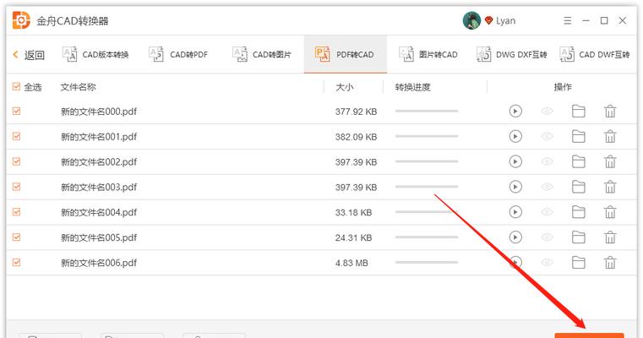Uncheck the checkbox for 新的文件名006.pdf
643x338 pixels.
(16, 263)
